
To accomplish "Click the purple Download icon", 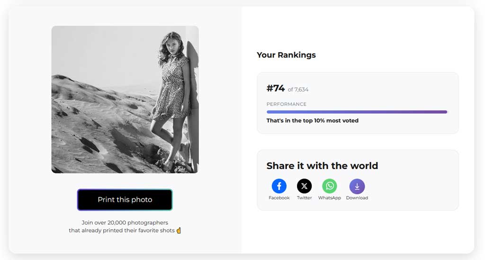I will pyautogui.click(x=357, y=186).
